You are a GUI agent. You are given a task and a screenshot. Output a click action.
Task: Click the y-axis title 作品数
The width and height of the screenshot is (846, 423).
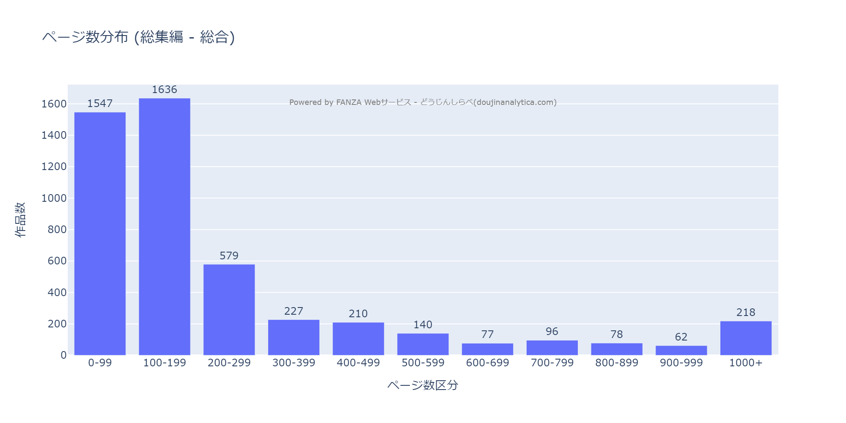[x=20, y=220]
